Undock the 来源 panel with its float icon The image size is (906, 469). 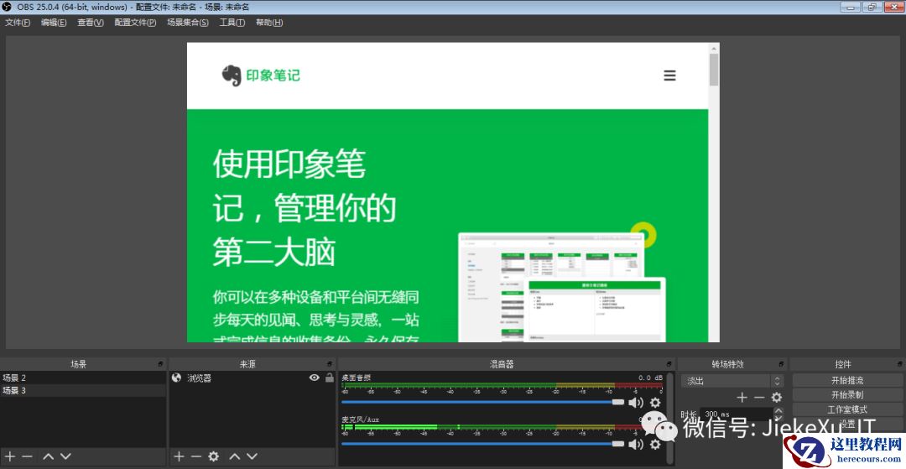click(x=330, y=364)
